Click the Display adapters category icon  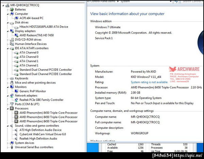click(12, 31)
